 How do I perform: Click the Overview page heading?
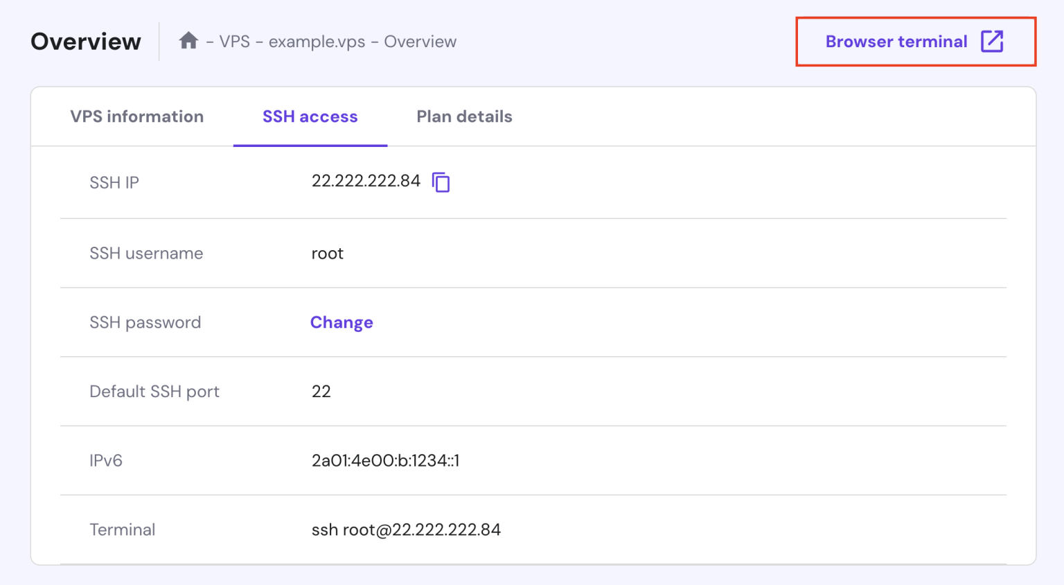pyautogui.click(x=85, y=41)
